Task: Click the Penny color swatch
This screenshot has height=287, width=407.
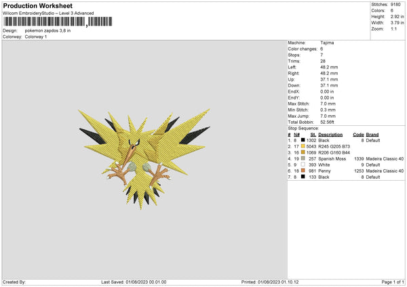Action: (303, 171)
